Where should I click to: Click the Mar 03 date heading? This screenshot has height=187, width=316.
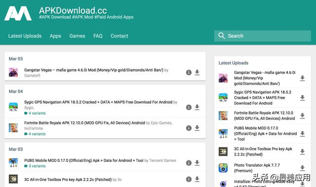coord(16,149)
